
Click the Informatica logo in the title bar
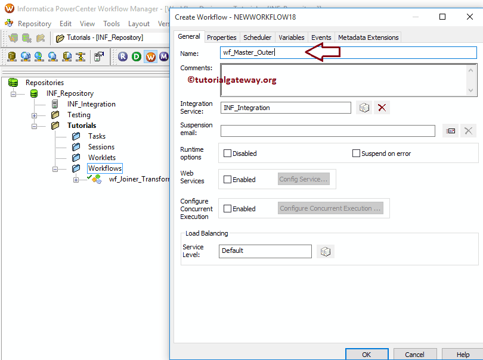(9, 8)
